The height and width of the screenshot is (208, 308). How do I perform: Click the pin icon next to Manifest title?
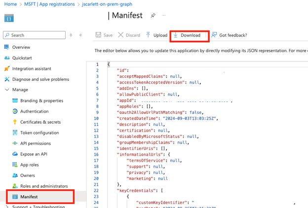[x=153, y=16]
